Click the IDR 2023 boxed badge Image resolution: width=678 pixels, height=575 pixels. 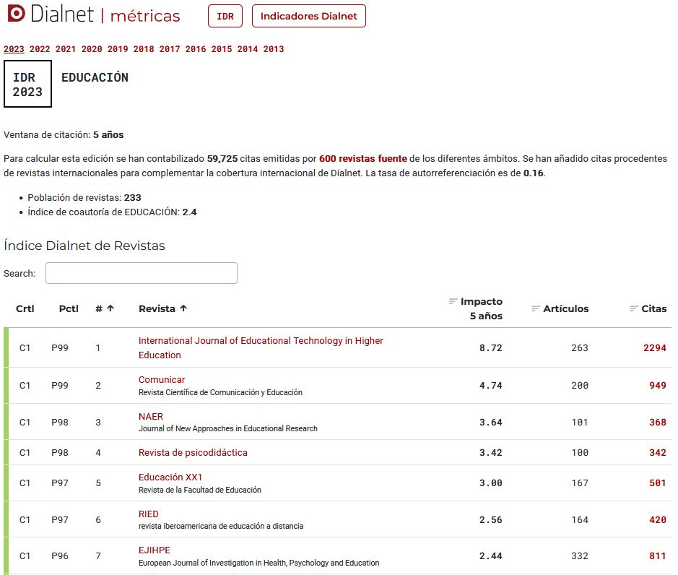tap(27, 84)
